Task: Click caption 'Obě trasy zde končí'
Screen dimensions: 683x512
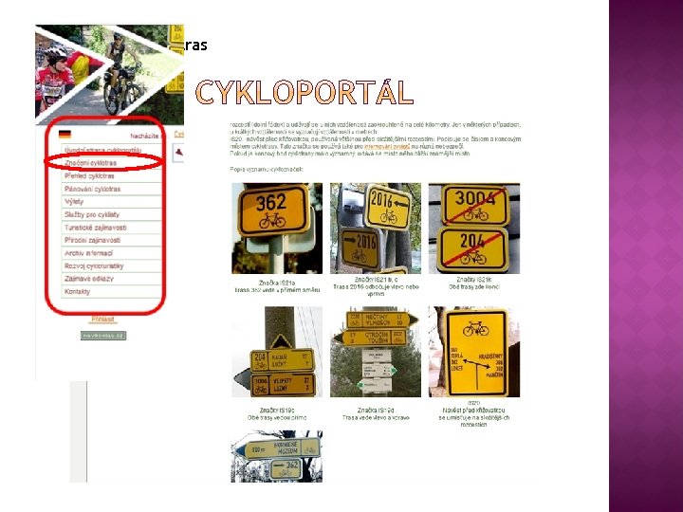Action: tap(474, 287)
